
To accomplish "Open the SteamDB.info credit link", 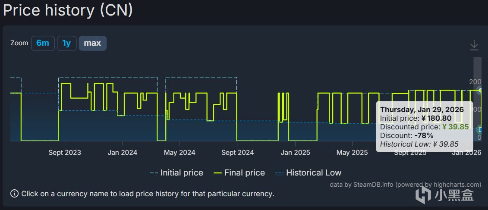I will (x=374, y=185).
